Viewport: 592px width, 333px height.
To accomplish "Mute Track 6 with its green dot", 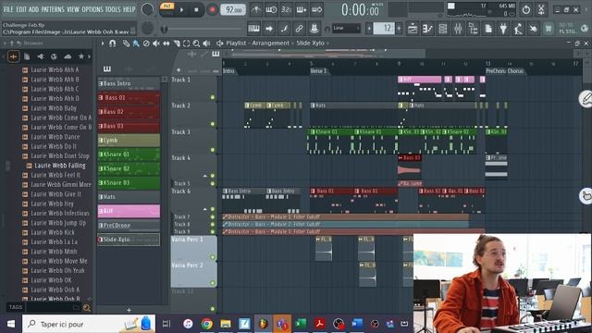I will pyautogui.click(x=213, y=209).
